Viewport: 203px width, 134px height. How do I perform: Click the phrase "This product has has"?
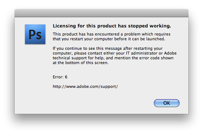pyautogui.click(x=73, y=34)
